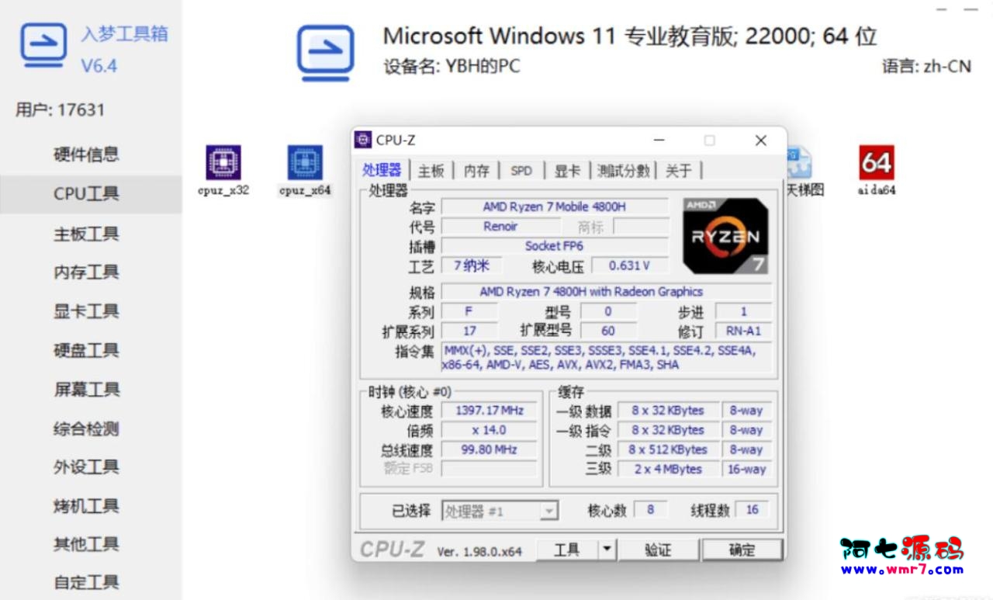Click the socket value Socket FP6

coord(554,246)
